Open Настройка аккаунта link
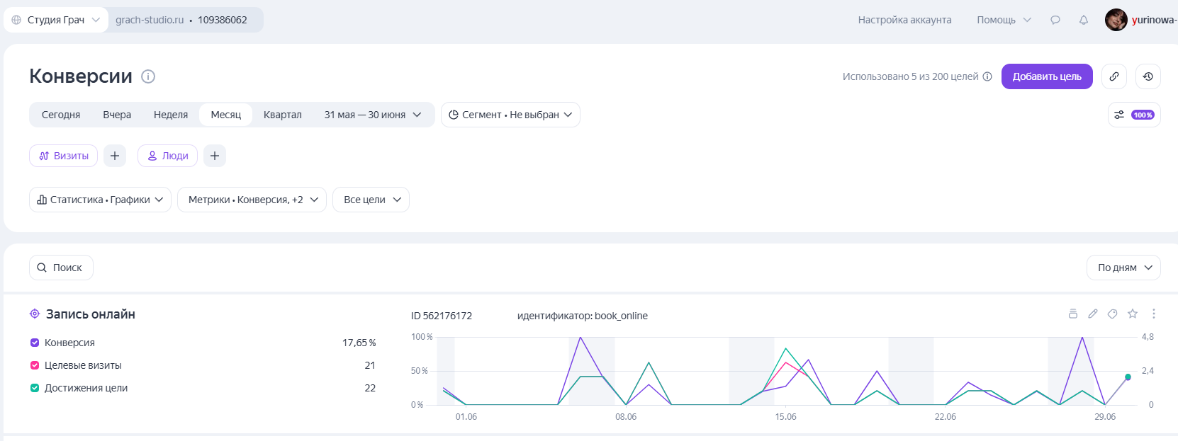This screenshot has width=1178, height=441. click(x=904, y=20)
